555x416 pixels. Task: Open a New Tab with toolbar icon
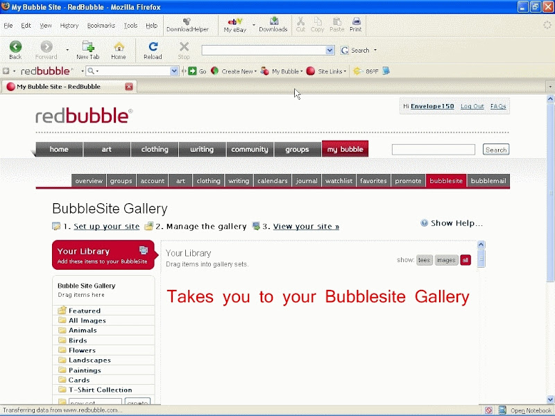tap(87, 50)
